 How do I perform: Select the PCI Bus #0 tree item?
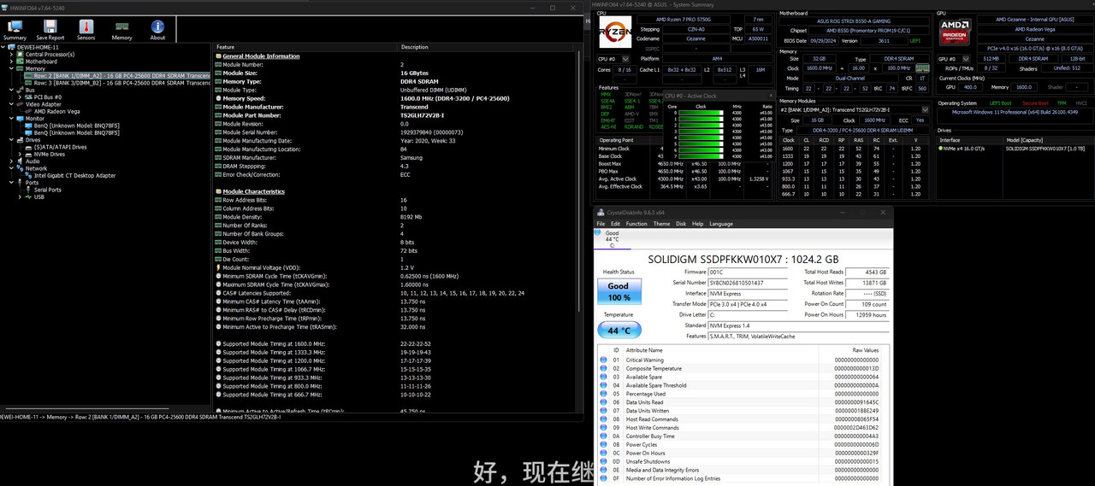[x=49, y=97]
